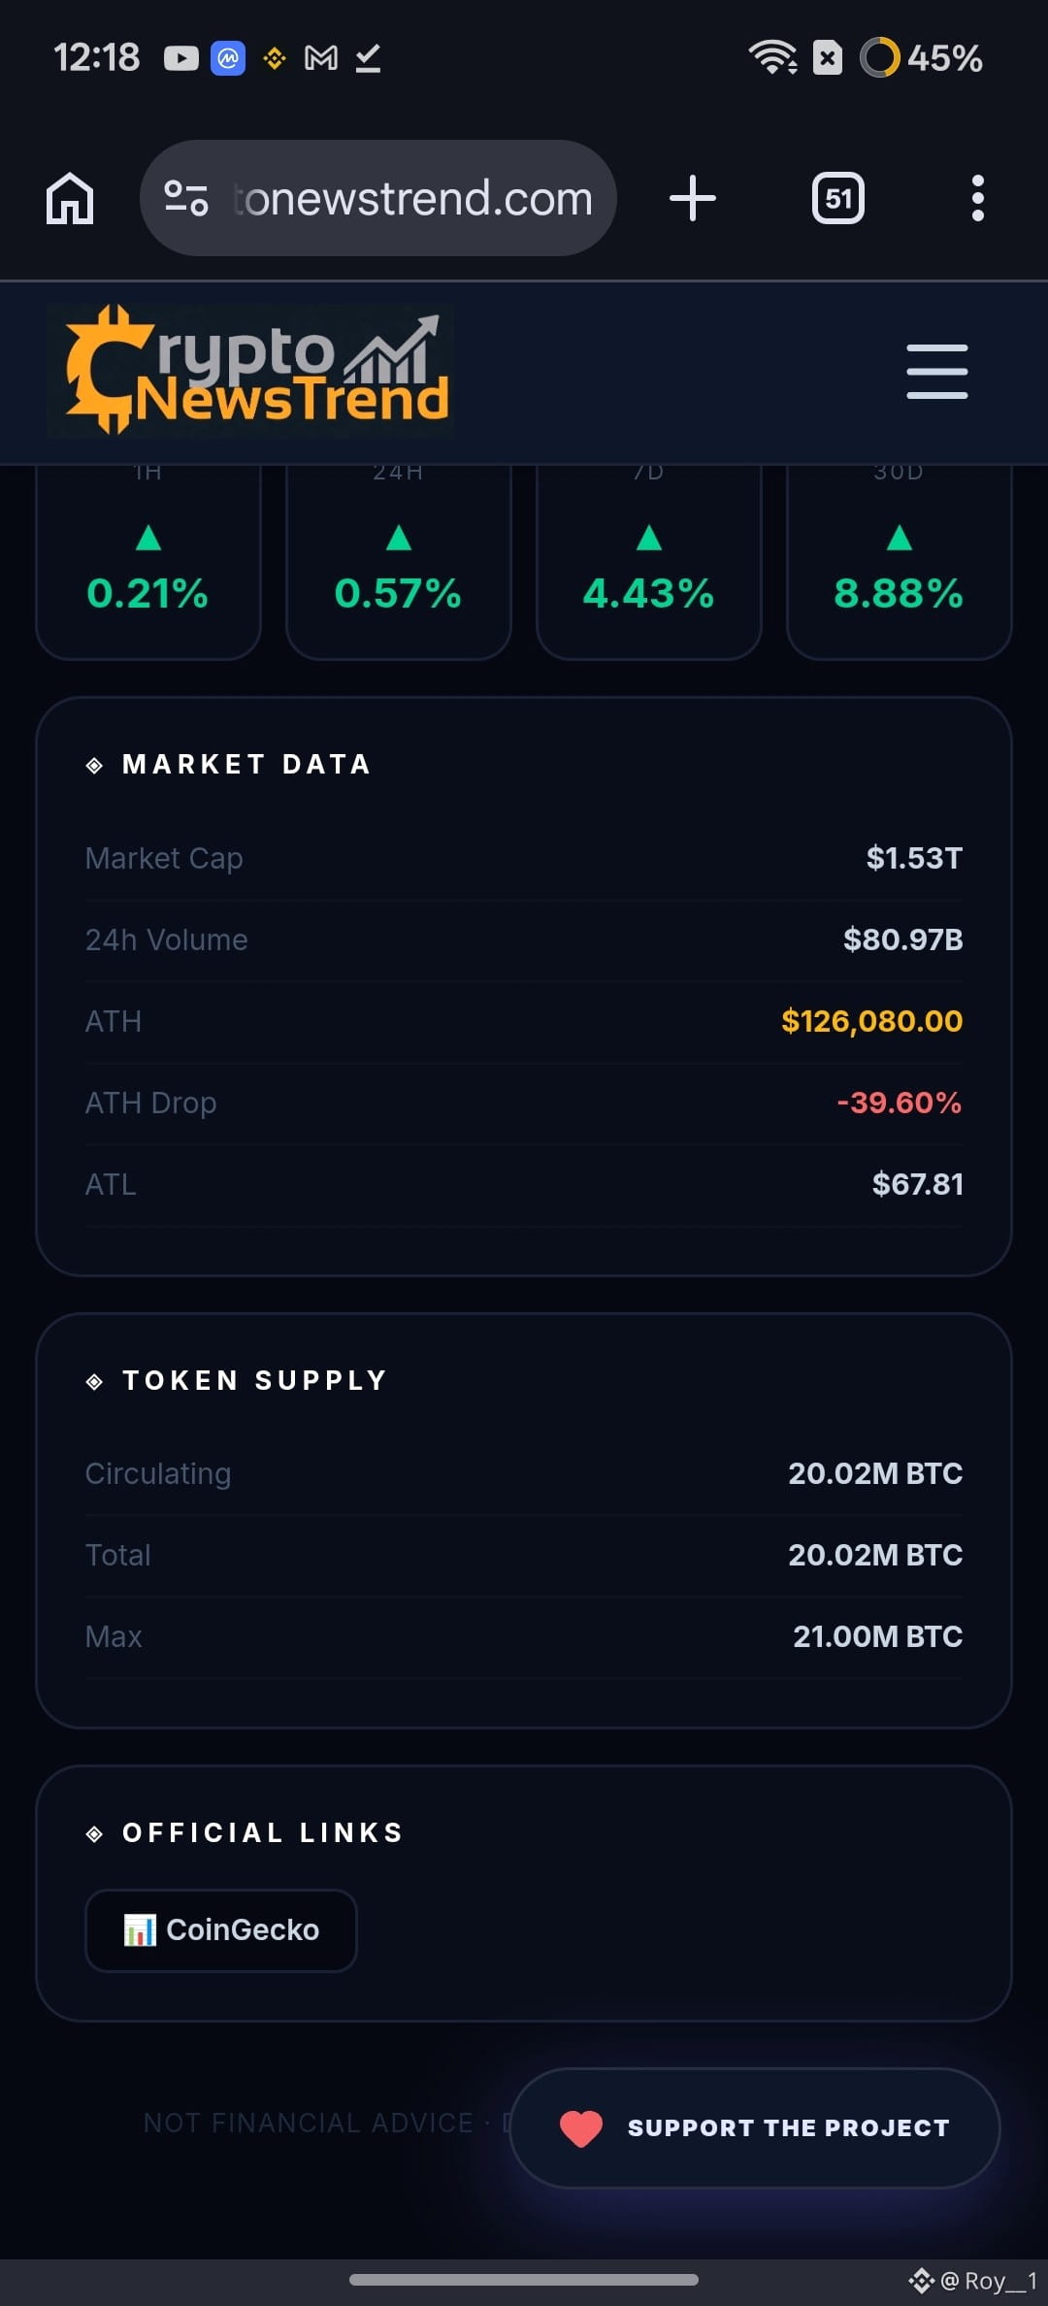Open a new tab with plus icon

click(x=693, y=198)
